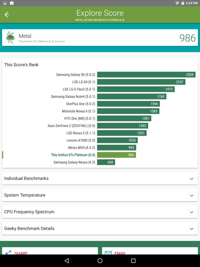This screenshot has width=200, height=267.
Task: Tap the 986 Metal score value
Action: 187,38
